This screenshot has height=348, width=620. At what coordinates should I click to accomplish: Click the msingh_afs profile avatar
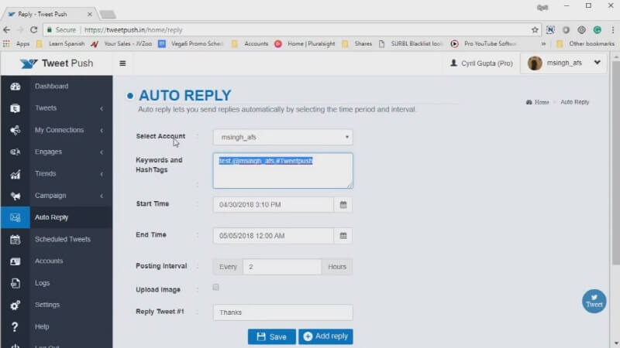coord(535,63)
